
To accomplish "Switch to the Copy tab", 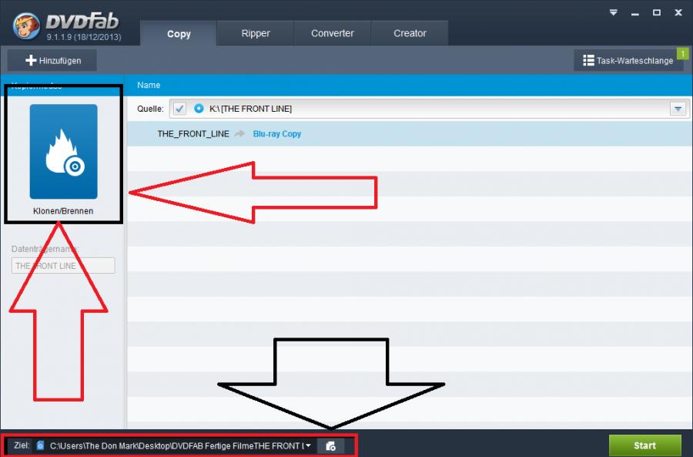I will 179,34.
